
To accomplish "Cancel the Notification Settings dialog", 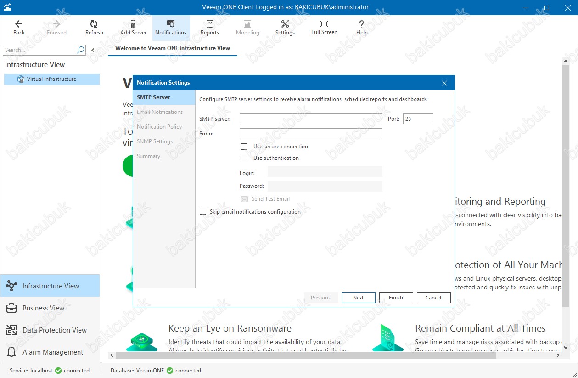I will (x=433, y=298).
